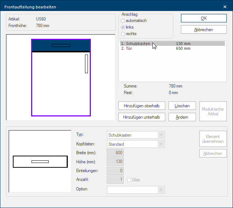
Task: Click the drawer front in the cabinet preview
Action: pos(40,45)
